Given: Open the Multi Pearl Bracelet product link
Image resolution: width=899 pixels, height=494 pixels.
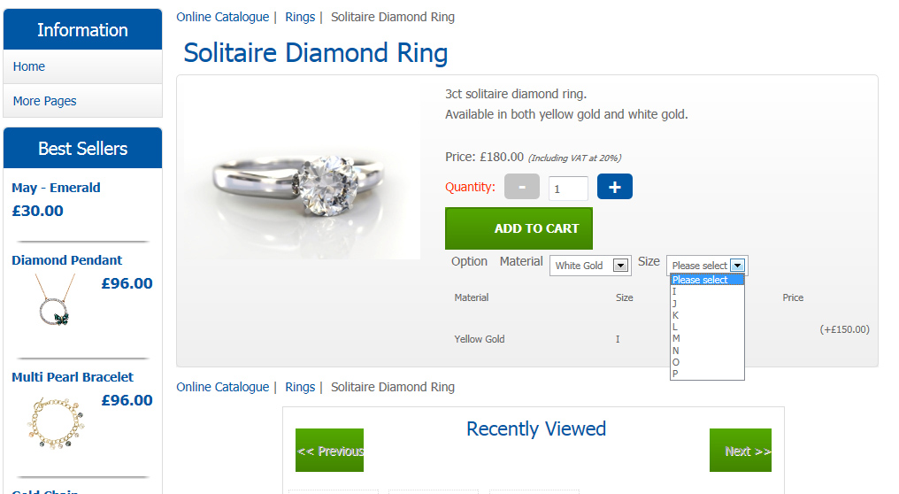Looking at the screenshot, I should [x=73, y=377].
